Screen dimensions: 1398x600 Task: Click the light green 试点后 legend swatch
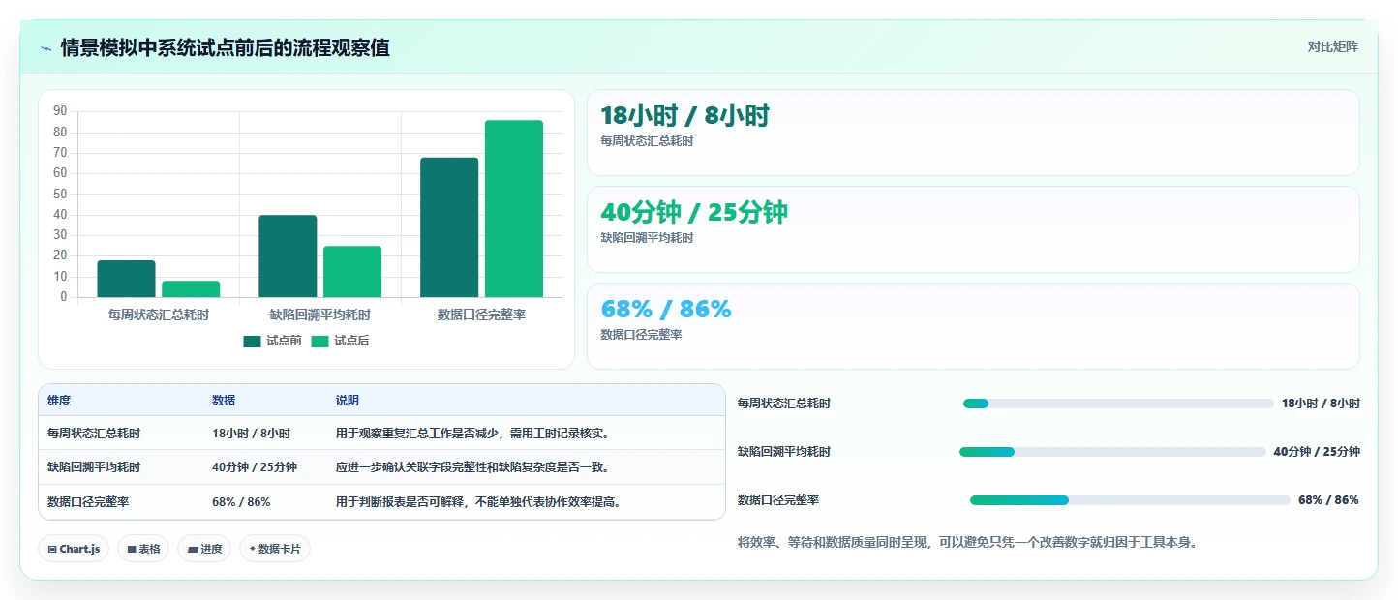[319, 341]
